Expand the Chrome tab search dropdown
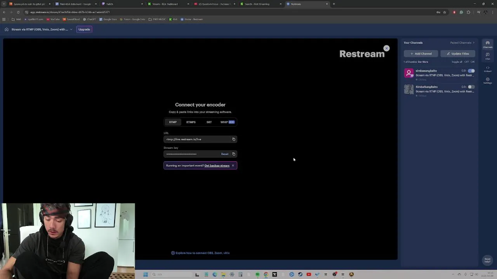497x279 pixels. pyautogui.click(x=4, y=4)
